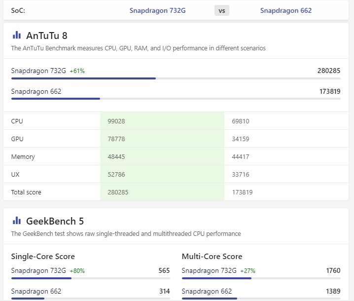The image size is (354, 301).
Task: Click the multi-core value 1760
Action: pyautogui.click(x=333, y=270)
